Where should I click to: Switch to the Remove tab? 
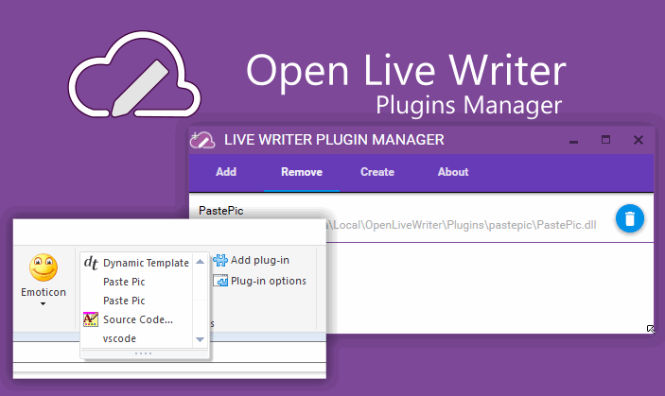pos(301,172)
